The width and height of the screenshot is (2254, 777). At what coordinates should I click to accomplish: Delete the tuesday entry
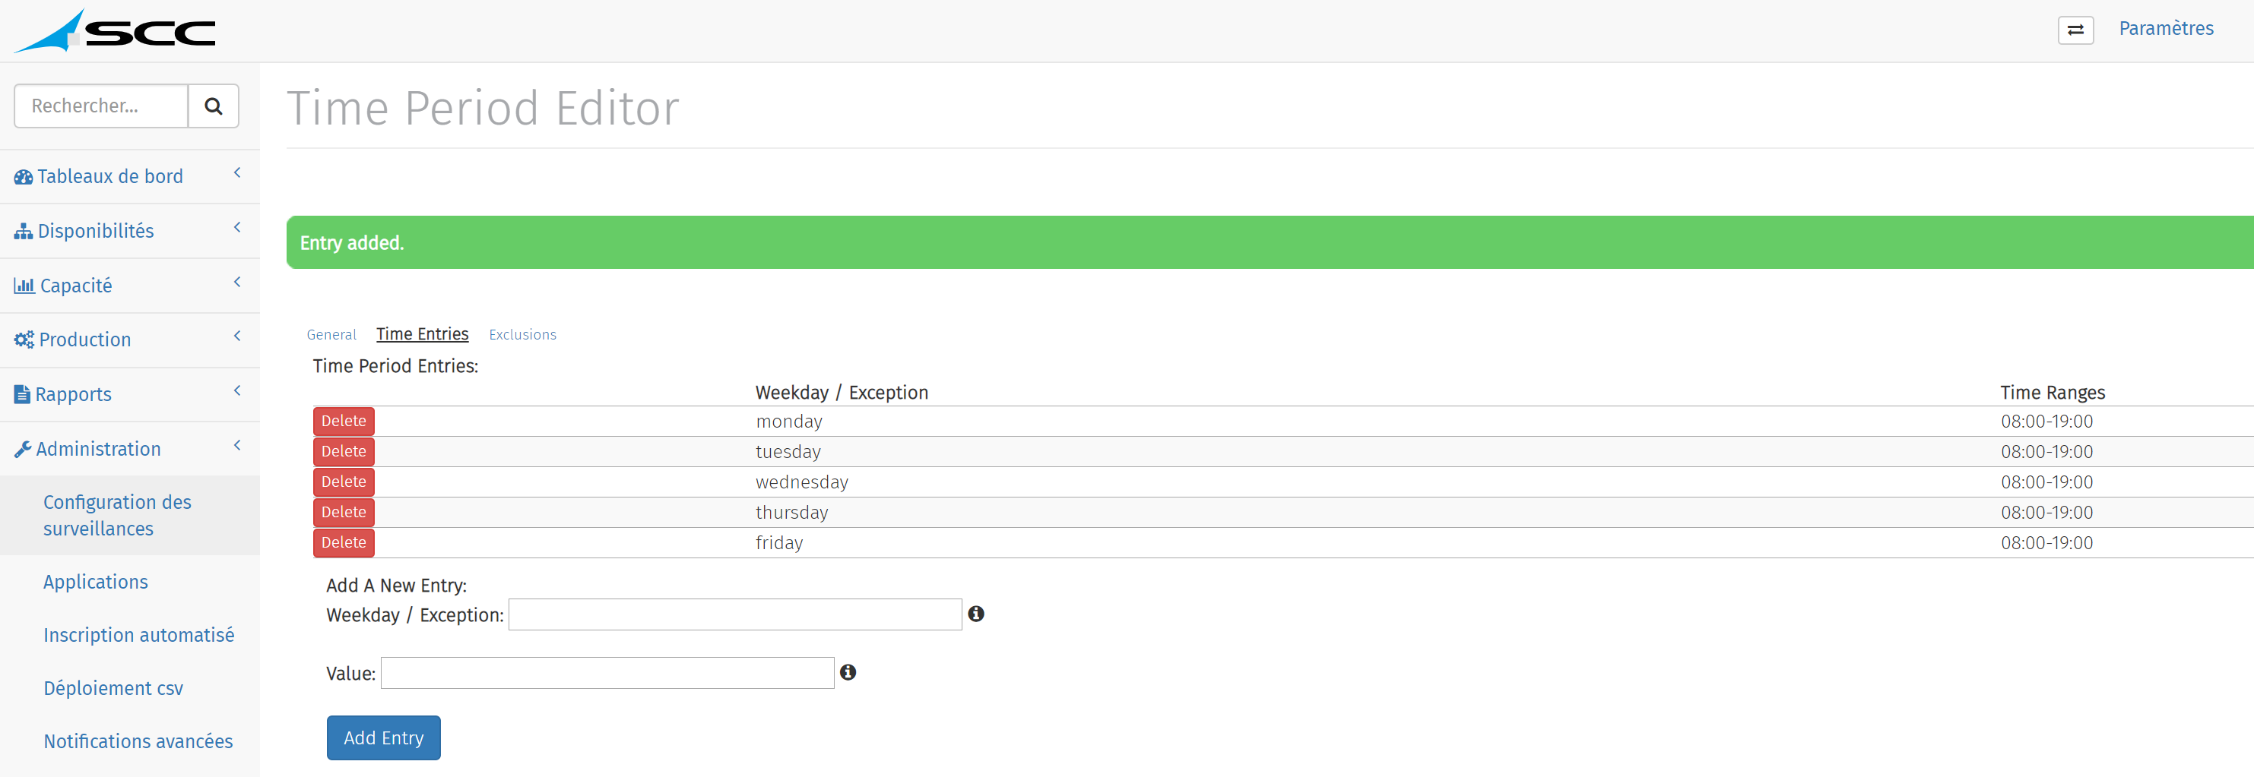344,452
